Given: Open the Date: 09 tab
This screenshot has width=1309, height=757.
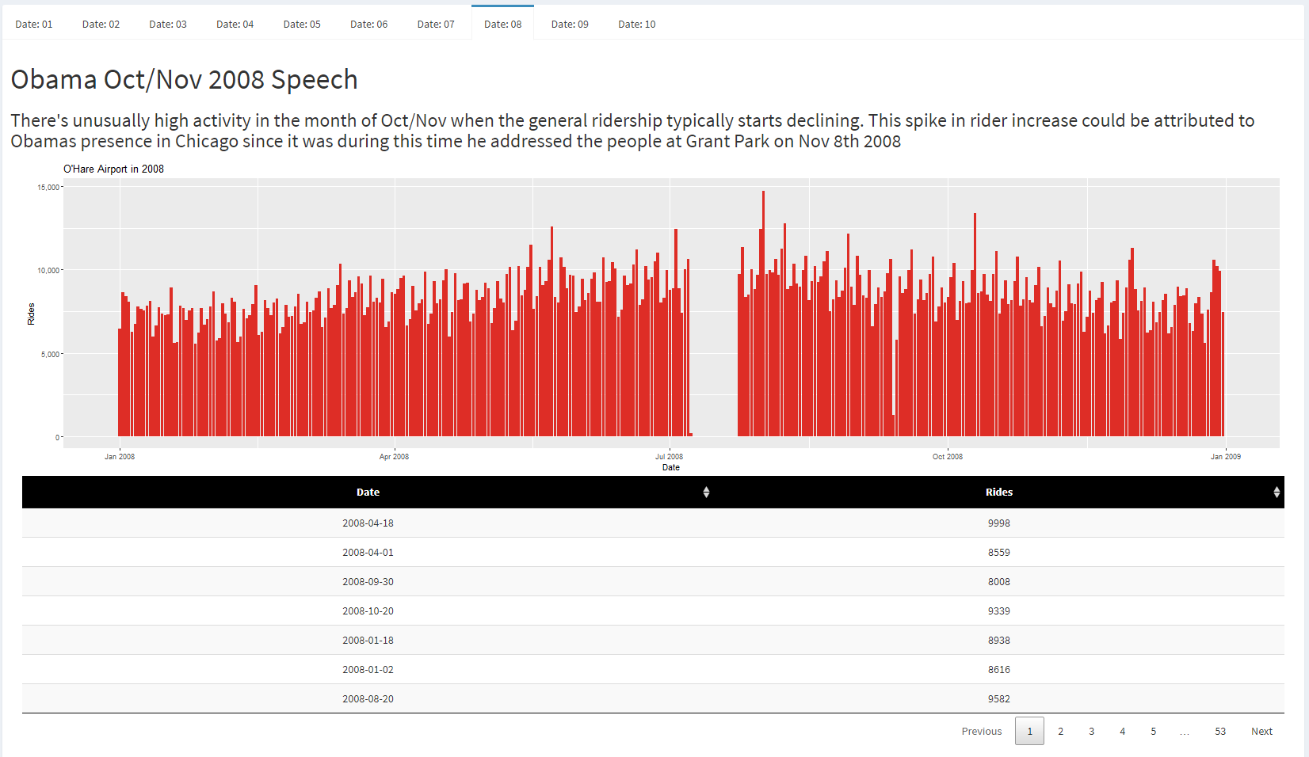Looking at the screenshot, I should (x=570, y=24).
